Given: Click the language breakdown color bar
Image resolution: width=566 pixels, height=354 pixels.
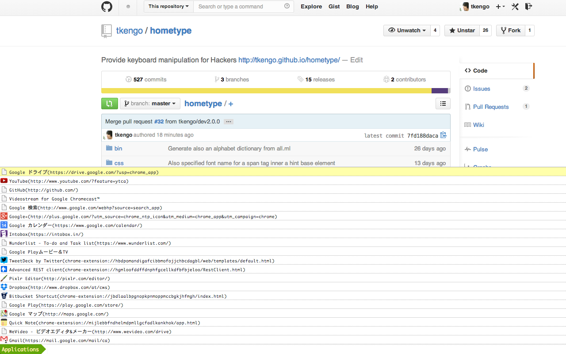Looking at the screenshot, I should click(276, 91).
